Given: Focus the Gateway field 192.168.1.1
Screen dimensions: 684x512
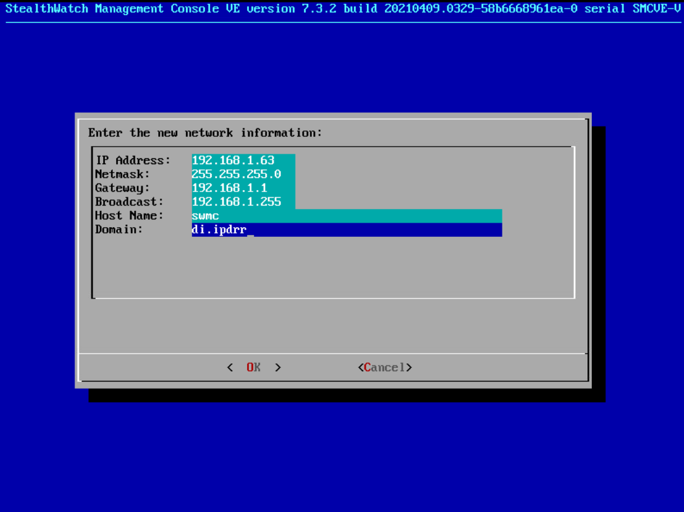Looking at the screenshot, I should pos(243,188).
